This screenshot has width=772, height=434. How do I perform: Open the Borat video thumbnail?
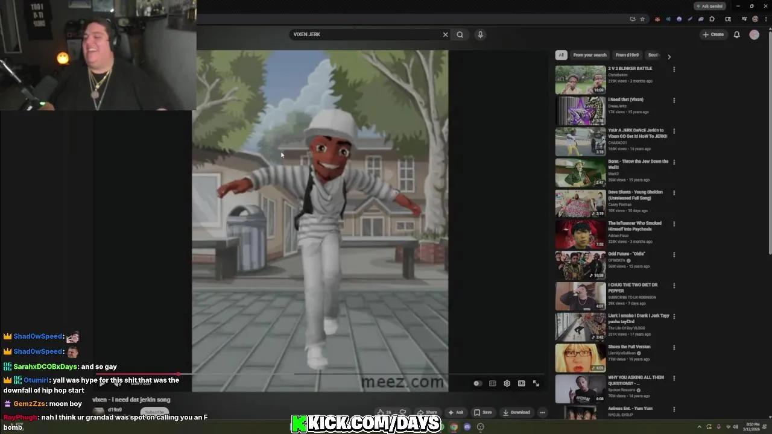coord(580,172)
